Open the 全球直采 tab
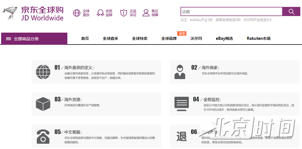 pyautogui.click(x=110, y=38)
